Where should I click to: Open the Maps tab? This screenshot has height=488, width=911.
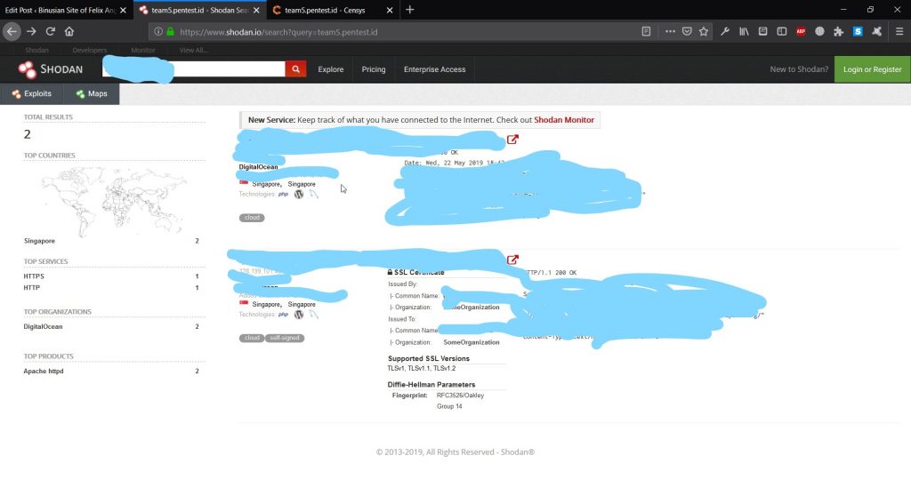(x=91, y=93)
